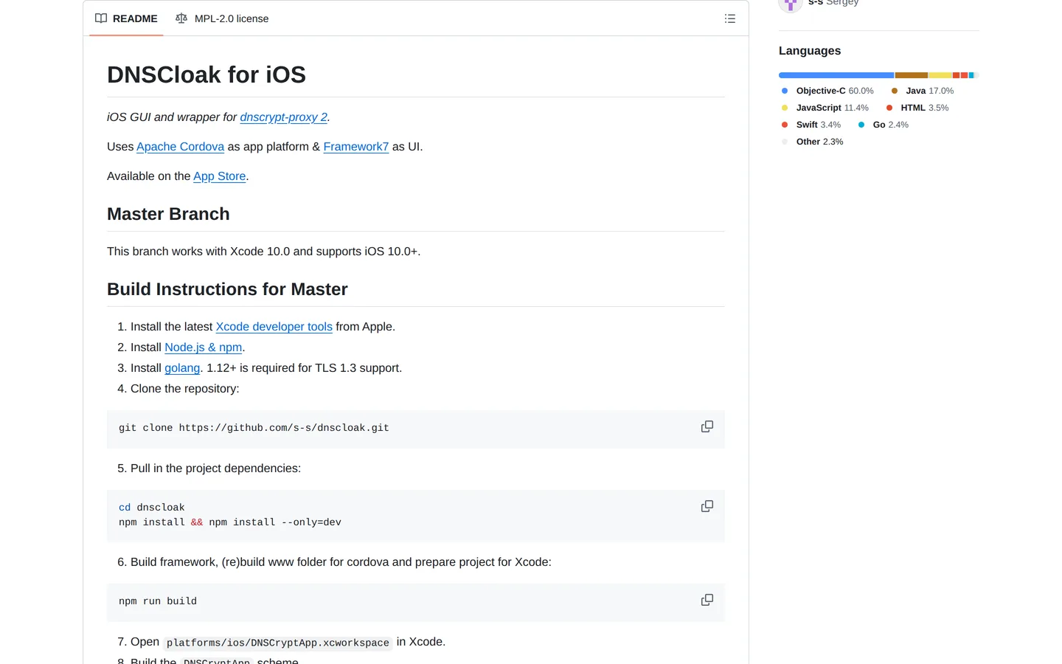Click the README book icon
The image size is (1062, 664).
tap(101, 18)
